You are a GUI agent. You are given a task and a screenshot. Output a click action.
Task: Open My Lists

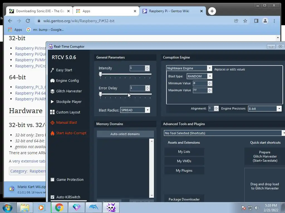184,152
